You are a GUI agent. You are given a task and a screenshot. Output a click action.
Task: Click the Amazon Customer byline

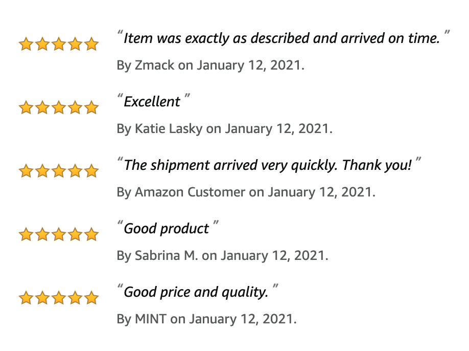coord(246,192)
